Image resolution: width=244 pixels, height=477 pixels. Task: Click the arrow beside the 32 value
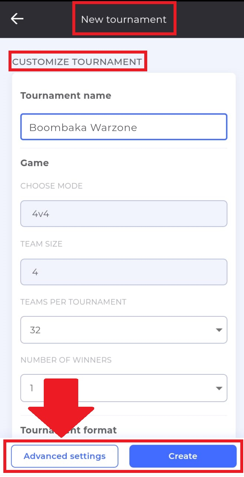click(219, 330)
